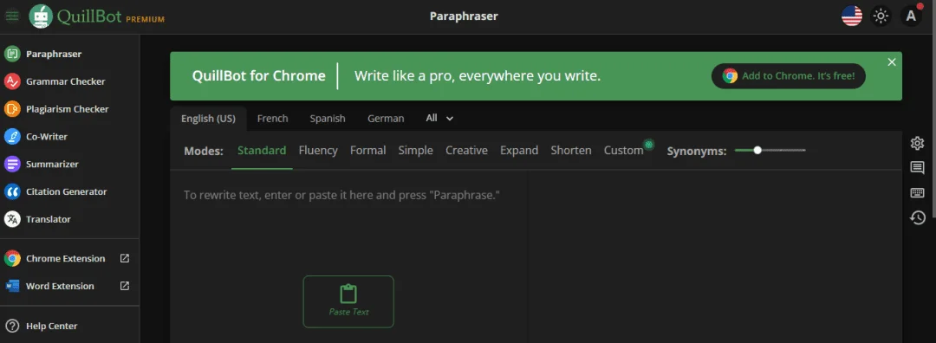Screen dimensions: 936x343
Task: Switch to German language tab
Action: click(x=386, y=119)
